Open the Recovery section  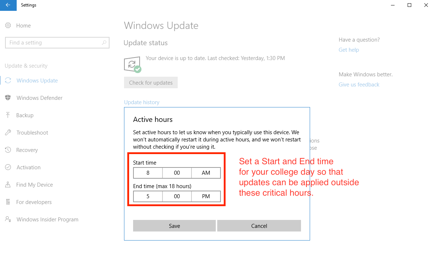coord(27,150)
